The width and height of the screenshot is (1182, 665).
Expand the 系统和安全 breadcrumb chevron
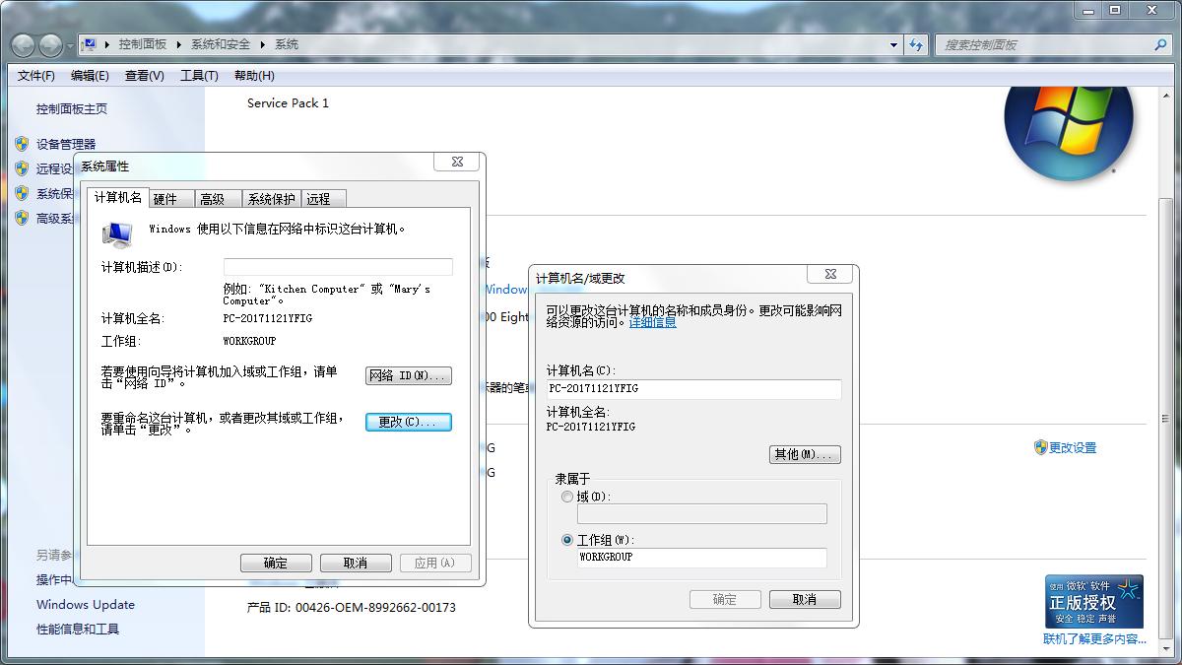tap(263, 44)
